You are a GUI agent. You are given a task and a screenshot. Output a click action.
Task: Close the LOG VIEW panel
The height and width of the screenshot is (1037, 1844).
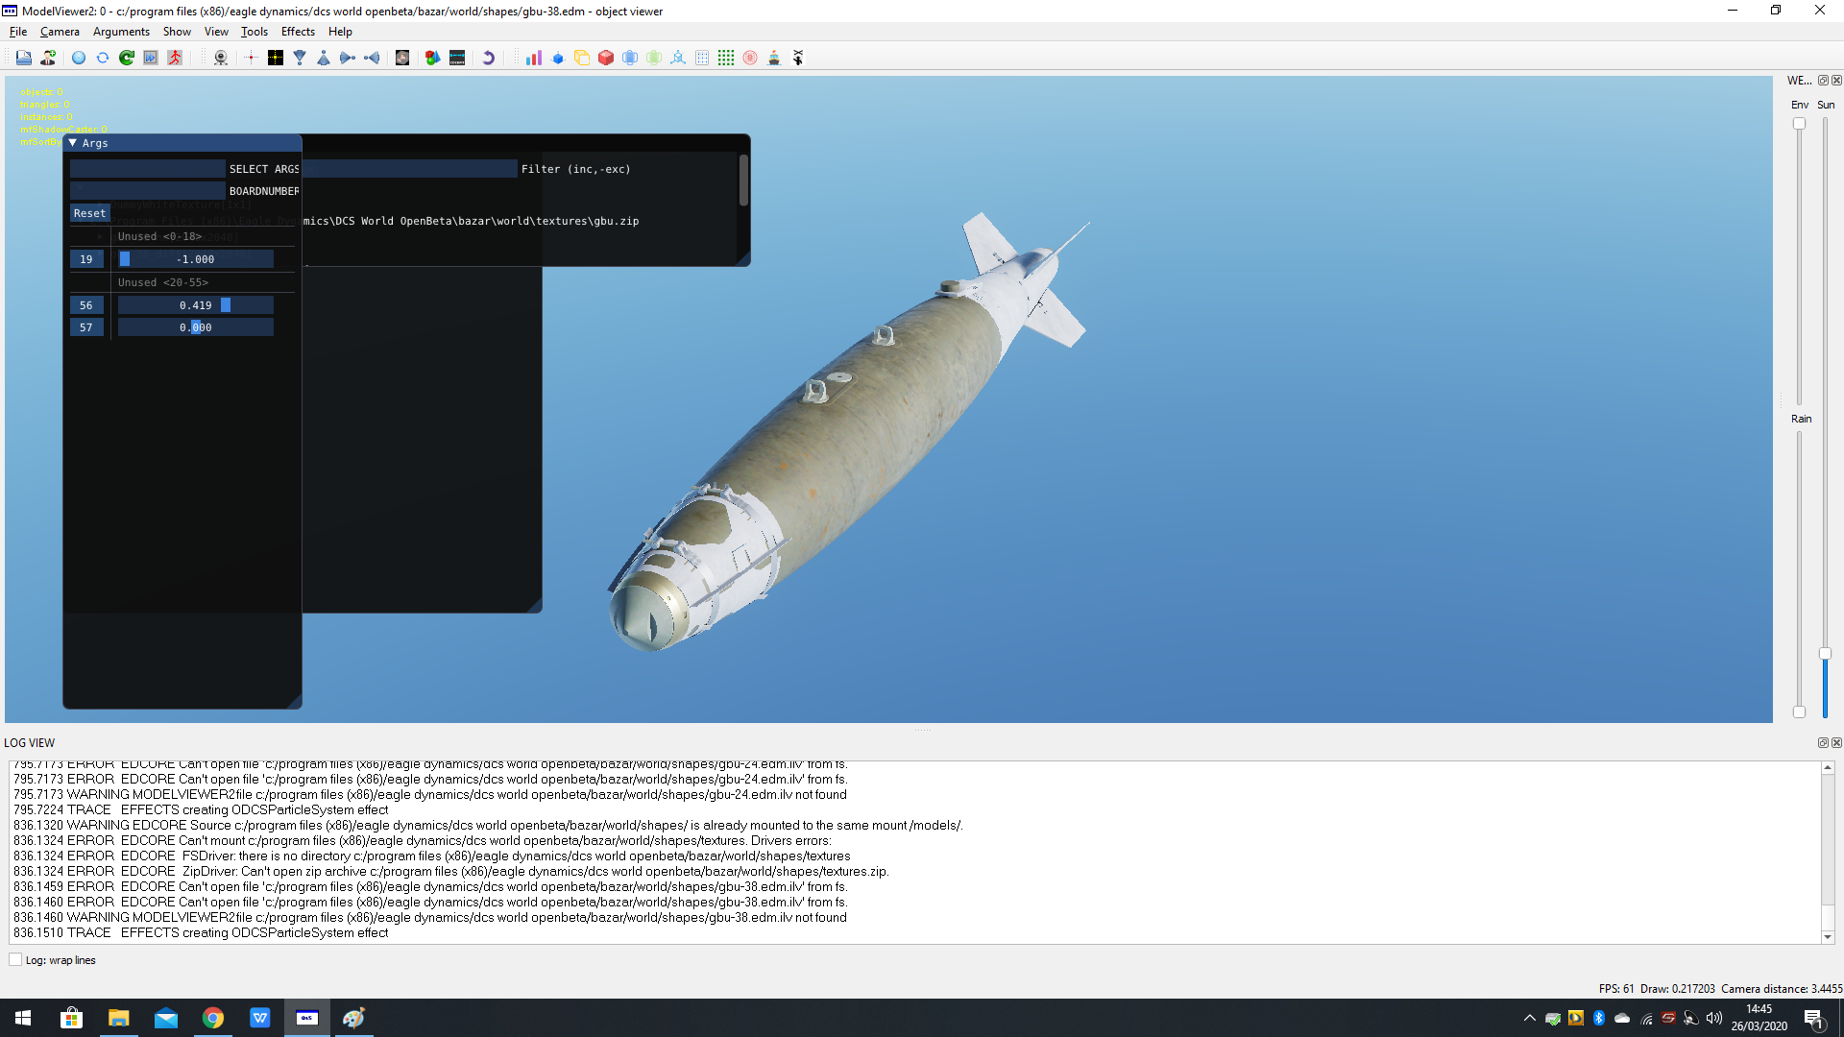click(1836, 742)
